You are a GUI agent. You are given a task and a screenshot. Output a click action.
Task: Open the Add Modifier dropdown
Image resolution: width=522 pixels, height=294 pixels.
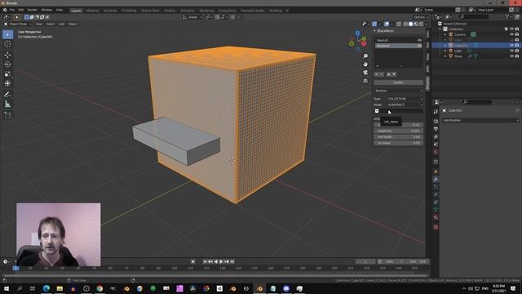coord(480,120)
